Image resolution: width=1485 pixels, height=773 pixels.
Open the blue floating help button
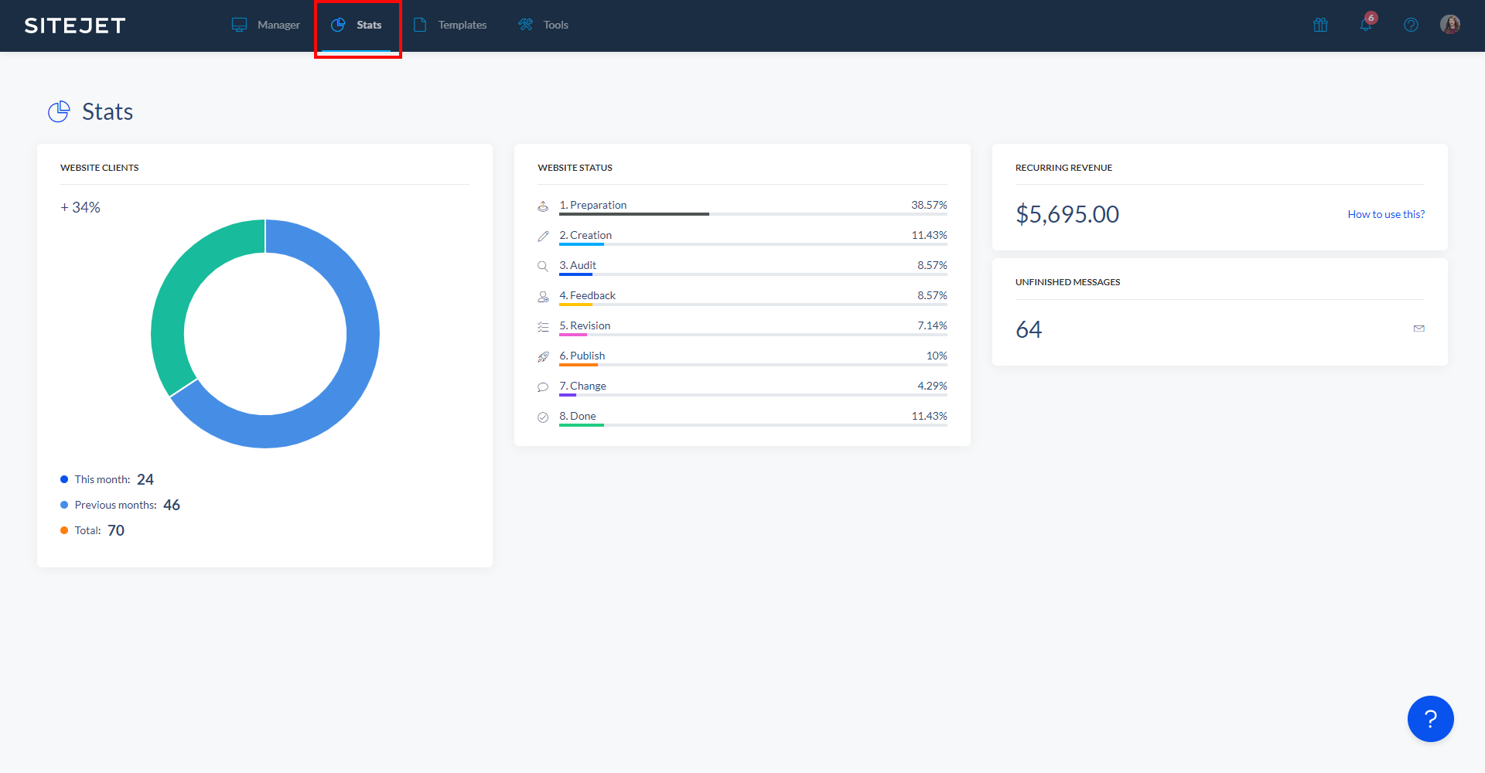(1430, 719)
